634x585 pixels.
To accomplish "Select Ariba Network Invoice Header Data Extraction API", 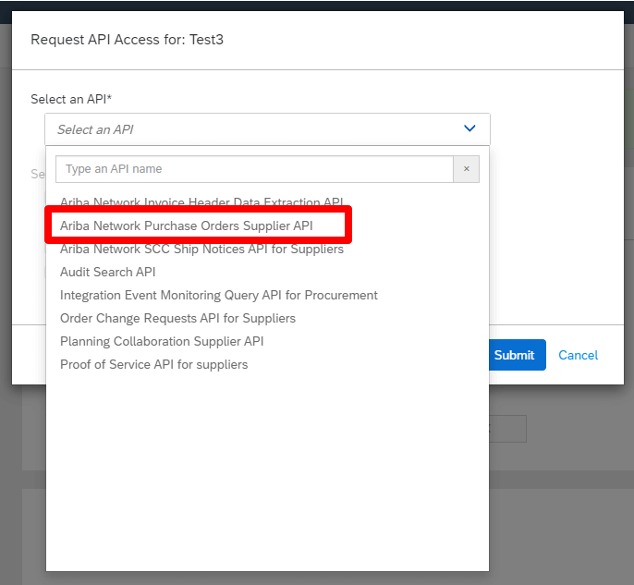I will [201, 202].
